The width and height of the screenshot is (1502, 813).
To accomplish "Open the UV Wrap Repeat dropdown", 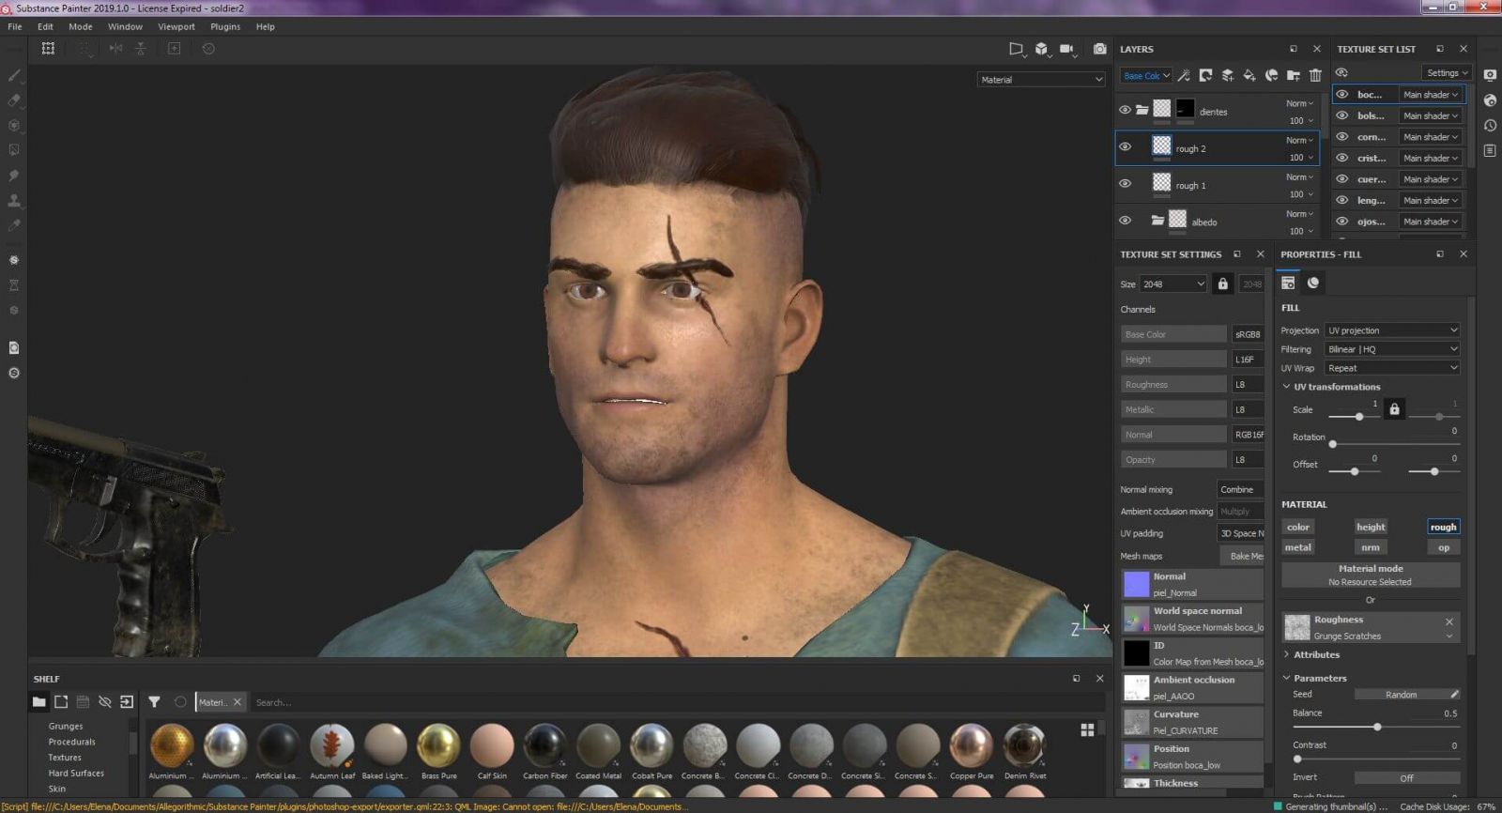I will point(1392,368).
